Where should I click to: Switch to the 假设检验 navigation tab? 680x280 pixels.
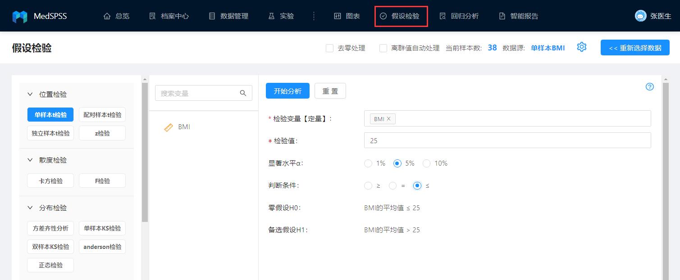point(401,15)
